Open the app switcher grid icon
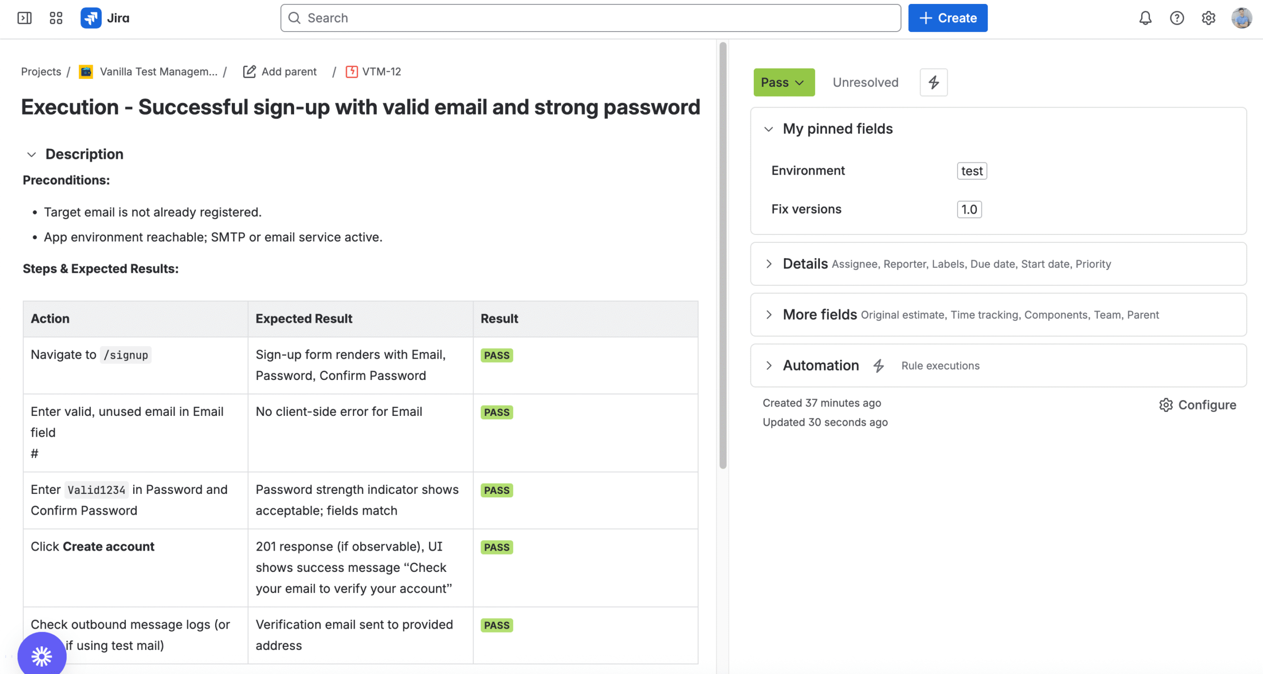Screen dimensions: 1263x674 56,18
